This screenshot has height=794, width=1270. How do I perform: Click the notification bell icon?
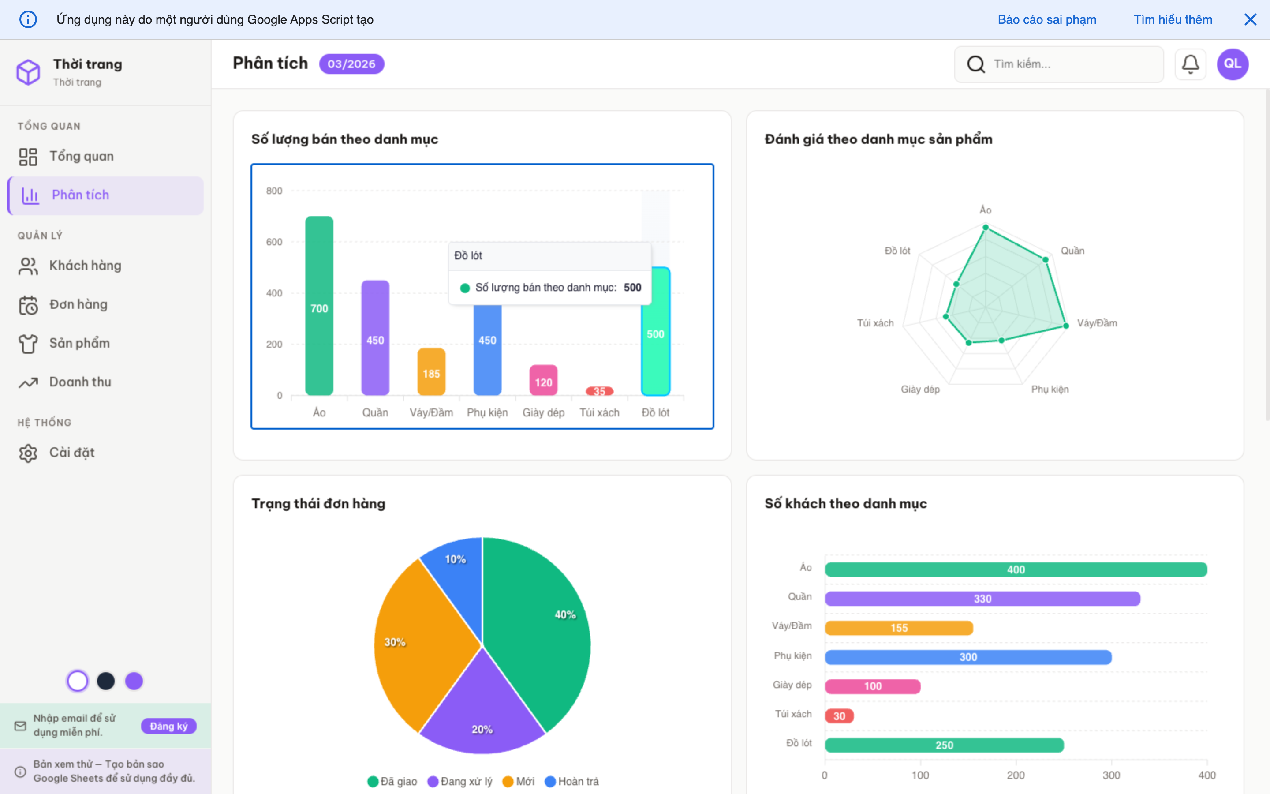pyautogui.click(x=1190, y=64)
